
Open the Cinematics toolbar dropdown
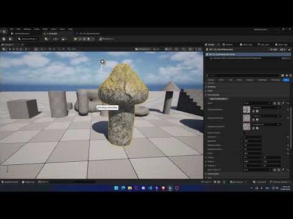tap(64, 39)
